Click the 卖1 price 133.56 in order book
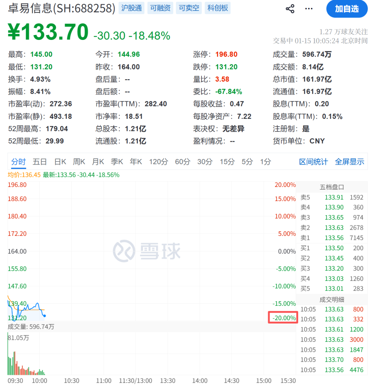This screenshot has height=388, width=372. [334, 238]
